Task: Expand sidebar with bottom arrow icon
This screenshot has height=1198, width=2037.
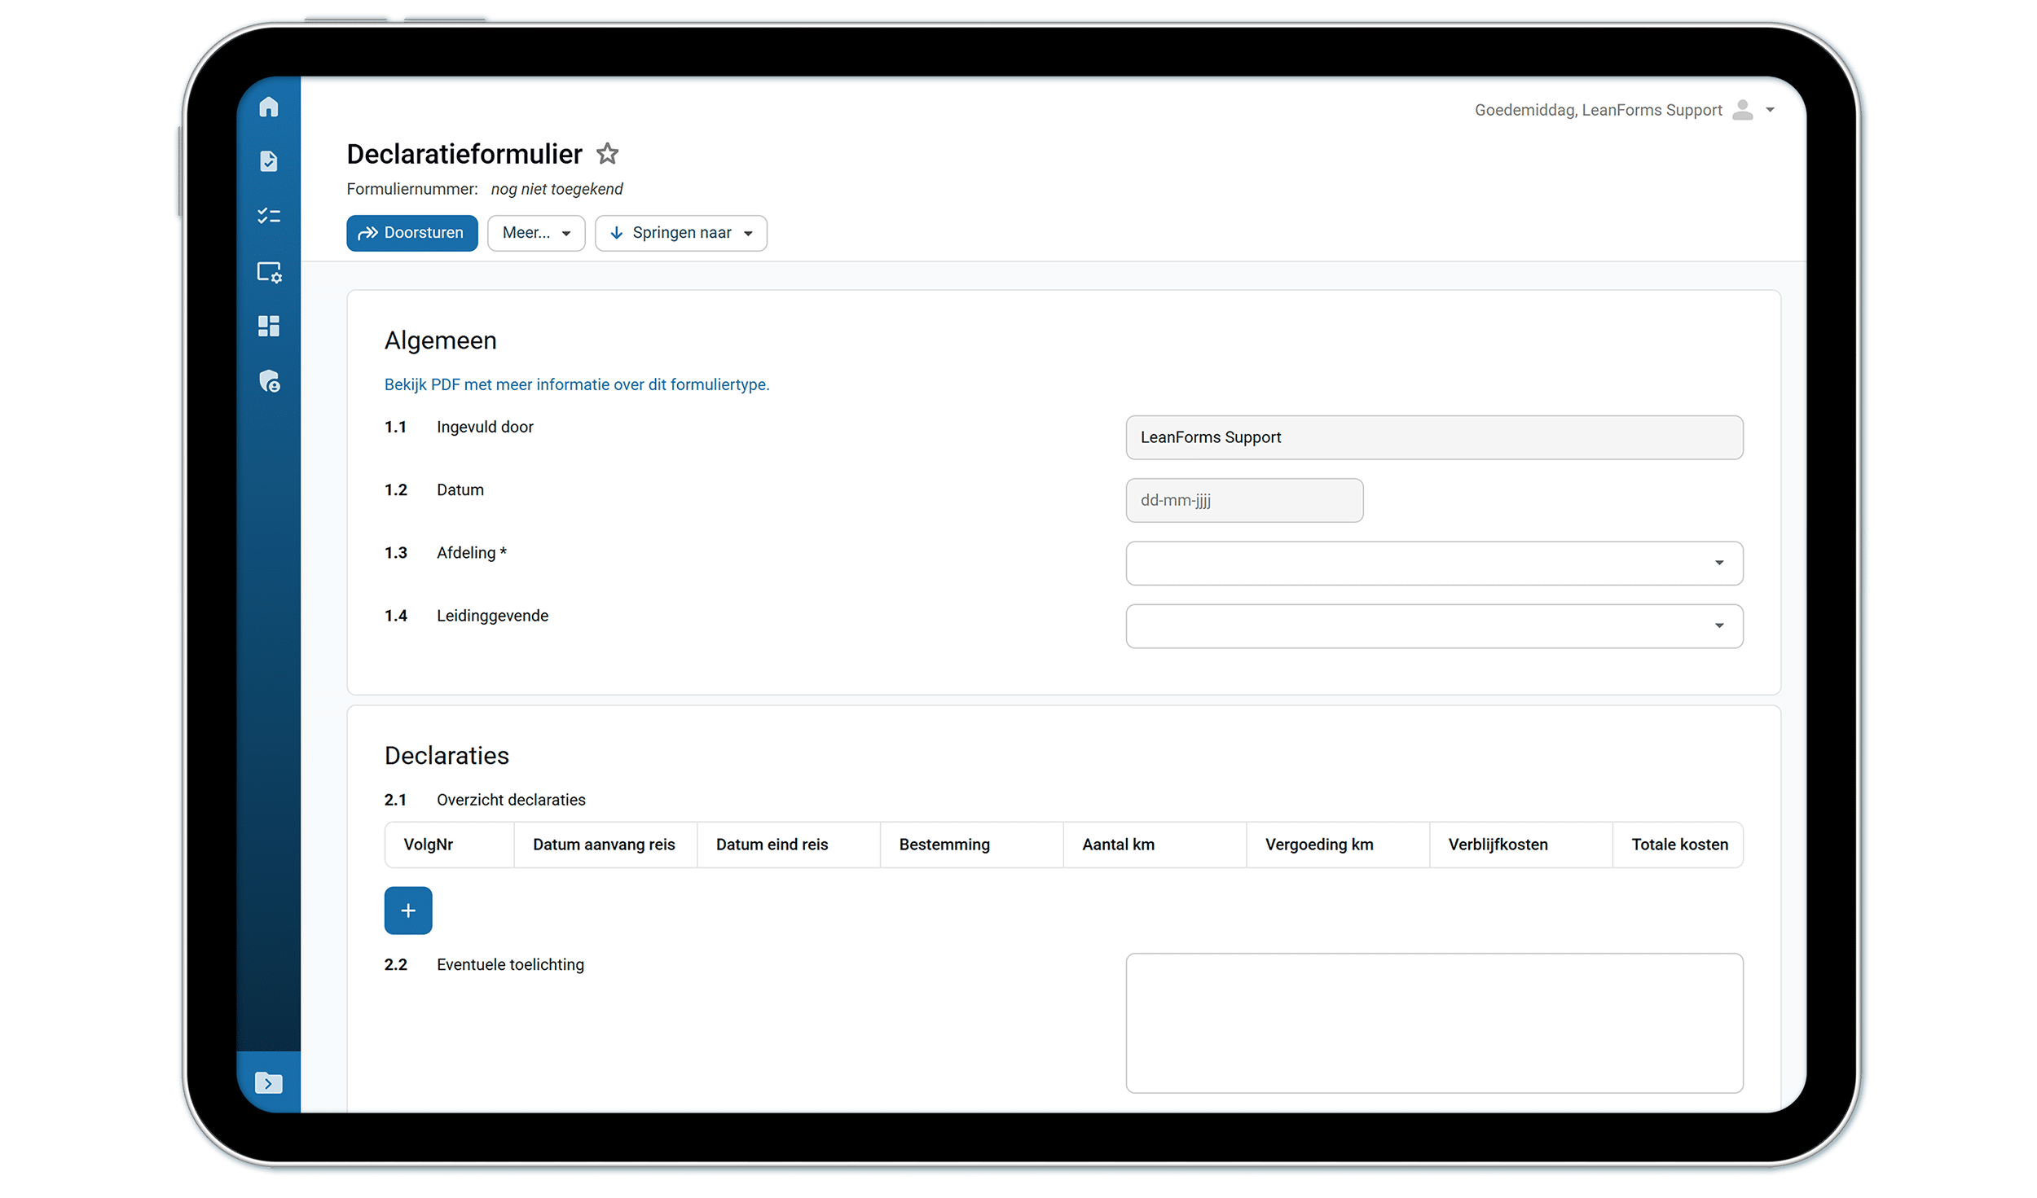Action: point(268,1082)
